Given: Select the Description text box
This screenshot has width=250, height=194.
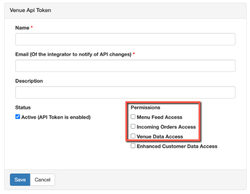Looking at the screenshot, I should [125, 92].
